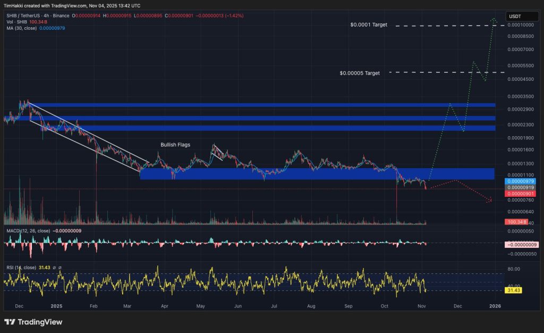Select the Bullish Flags text annotation

[x=175, y=144]
